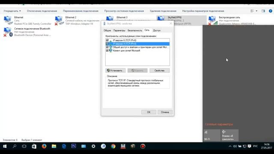Open the Microsoft Store taskbar icon
The height and width of the screenshot is (154, 274).
click(x=34, y=146)
